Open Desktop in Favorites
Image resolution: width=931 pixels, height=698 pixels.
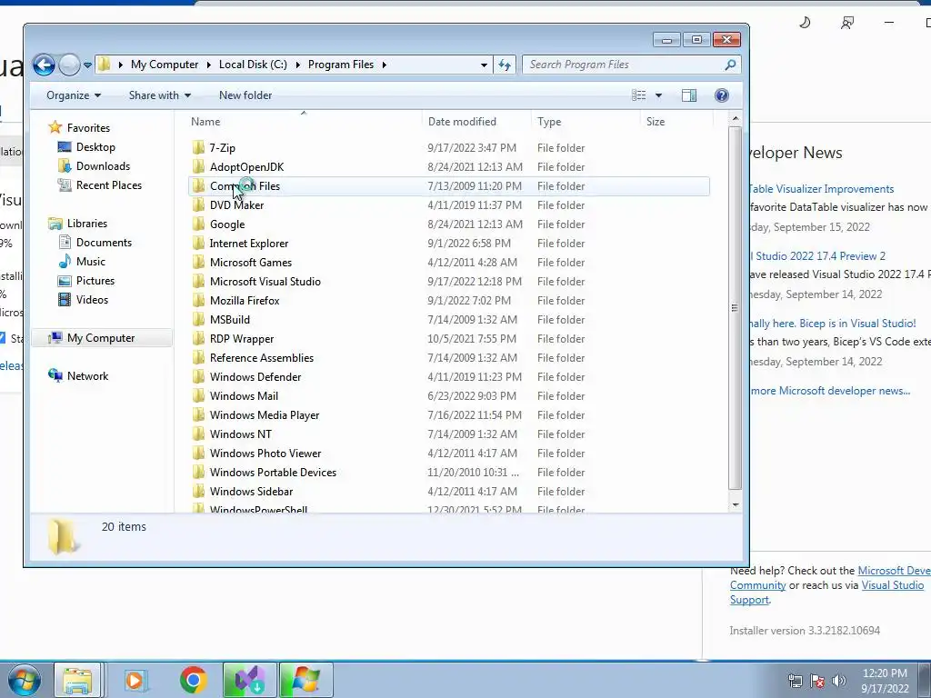pos(95,147)
